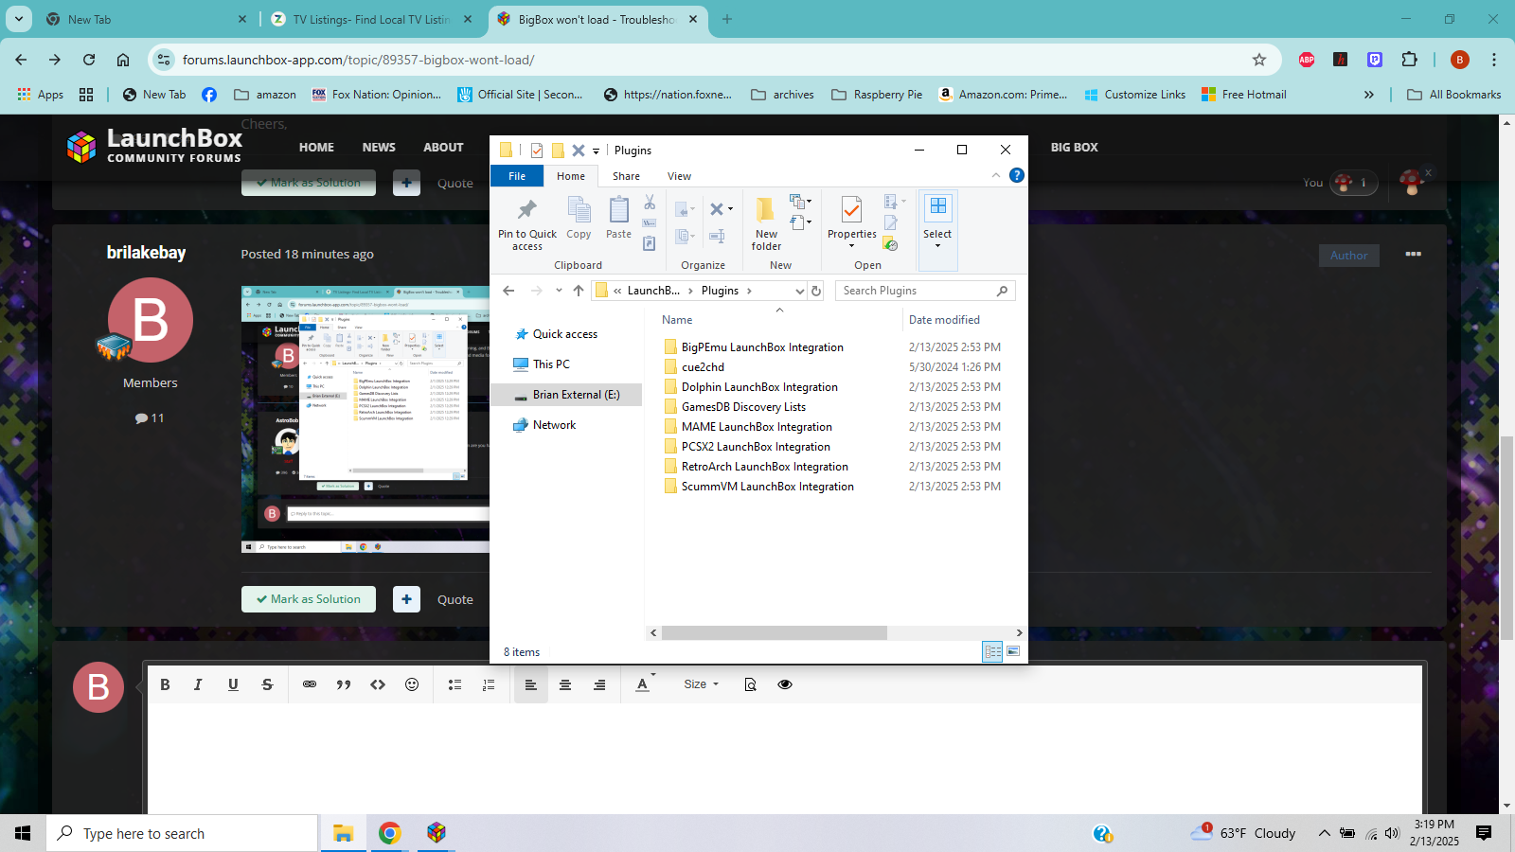This screenshot has height=852, width=1515.
Task: Insert a code block using code icon
Action: point(378,684)
